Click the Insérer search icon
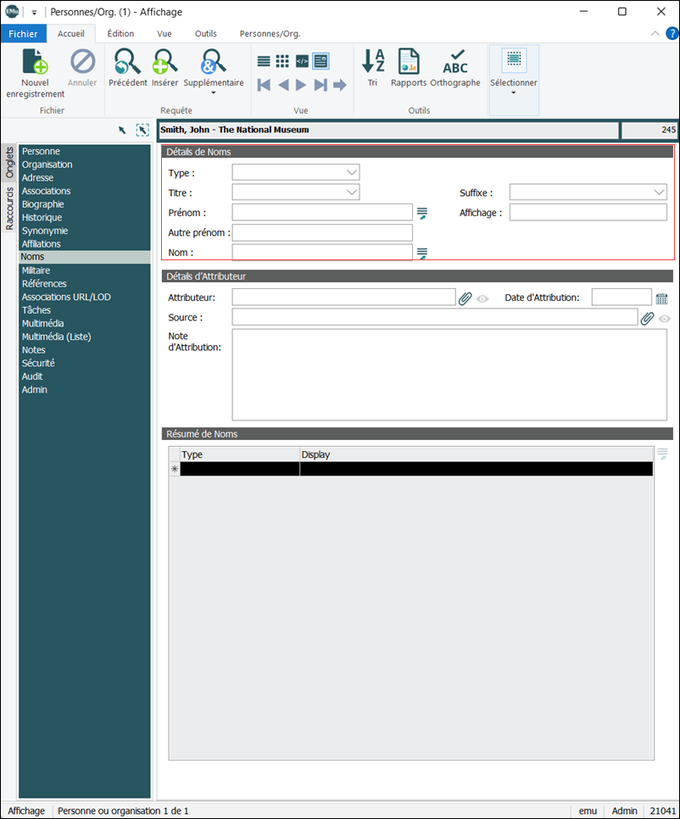The image size is (680, 819). pos(164,62)
